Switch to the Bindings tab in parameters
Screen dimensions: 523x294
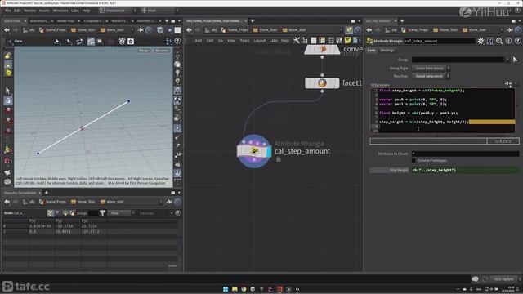coord(387,50)
